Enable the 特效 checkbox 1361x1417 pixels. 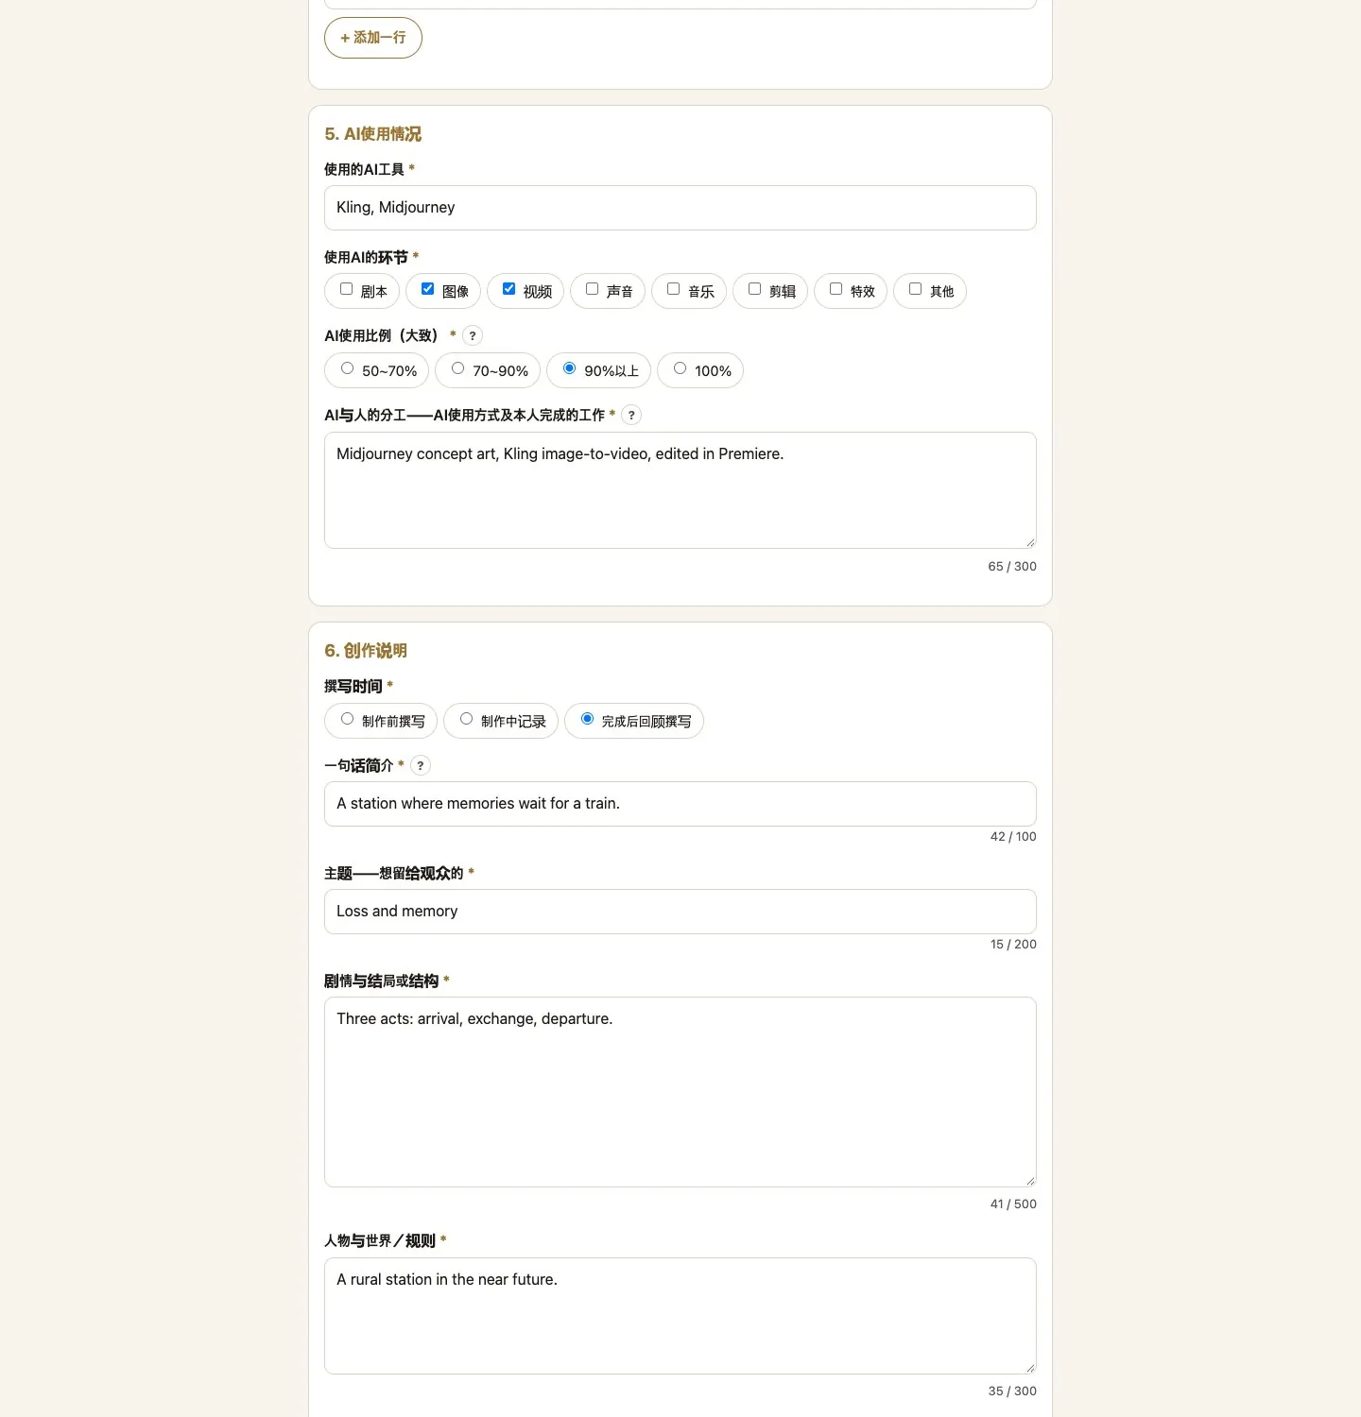pos(836,289)
